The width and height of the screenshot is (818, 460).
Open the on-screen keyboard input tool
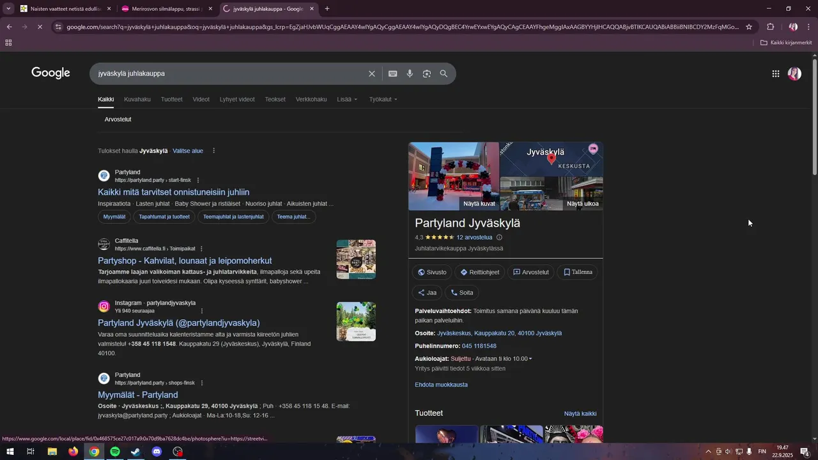pyautogui.click(x=393, y=73)
